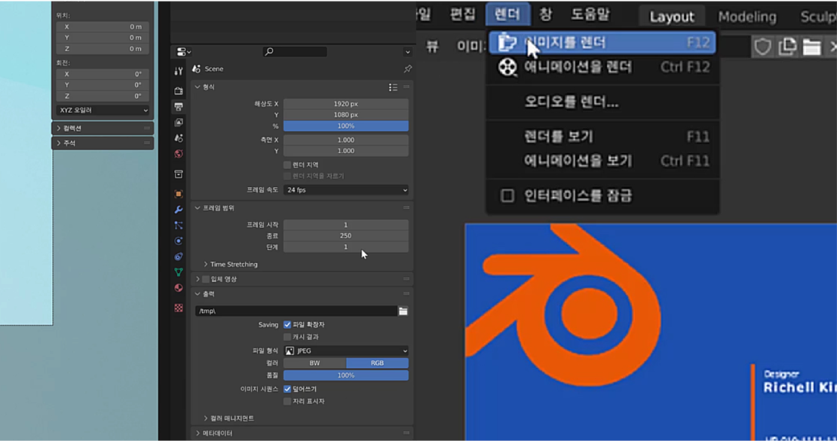Open the Object properties tab
This screenshot has height=441, width=837.
click(178, 194)
